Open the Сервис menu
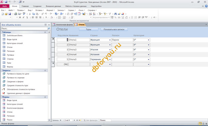Viewport: 208px width, 126px height. [72, 10]
